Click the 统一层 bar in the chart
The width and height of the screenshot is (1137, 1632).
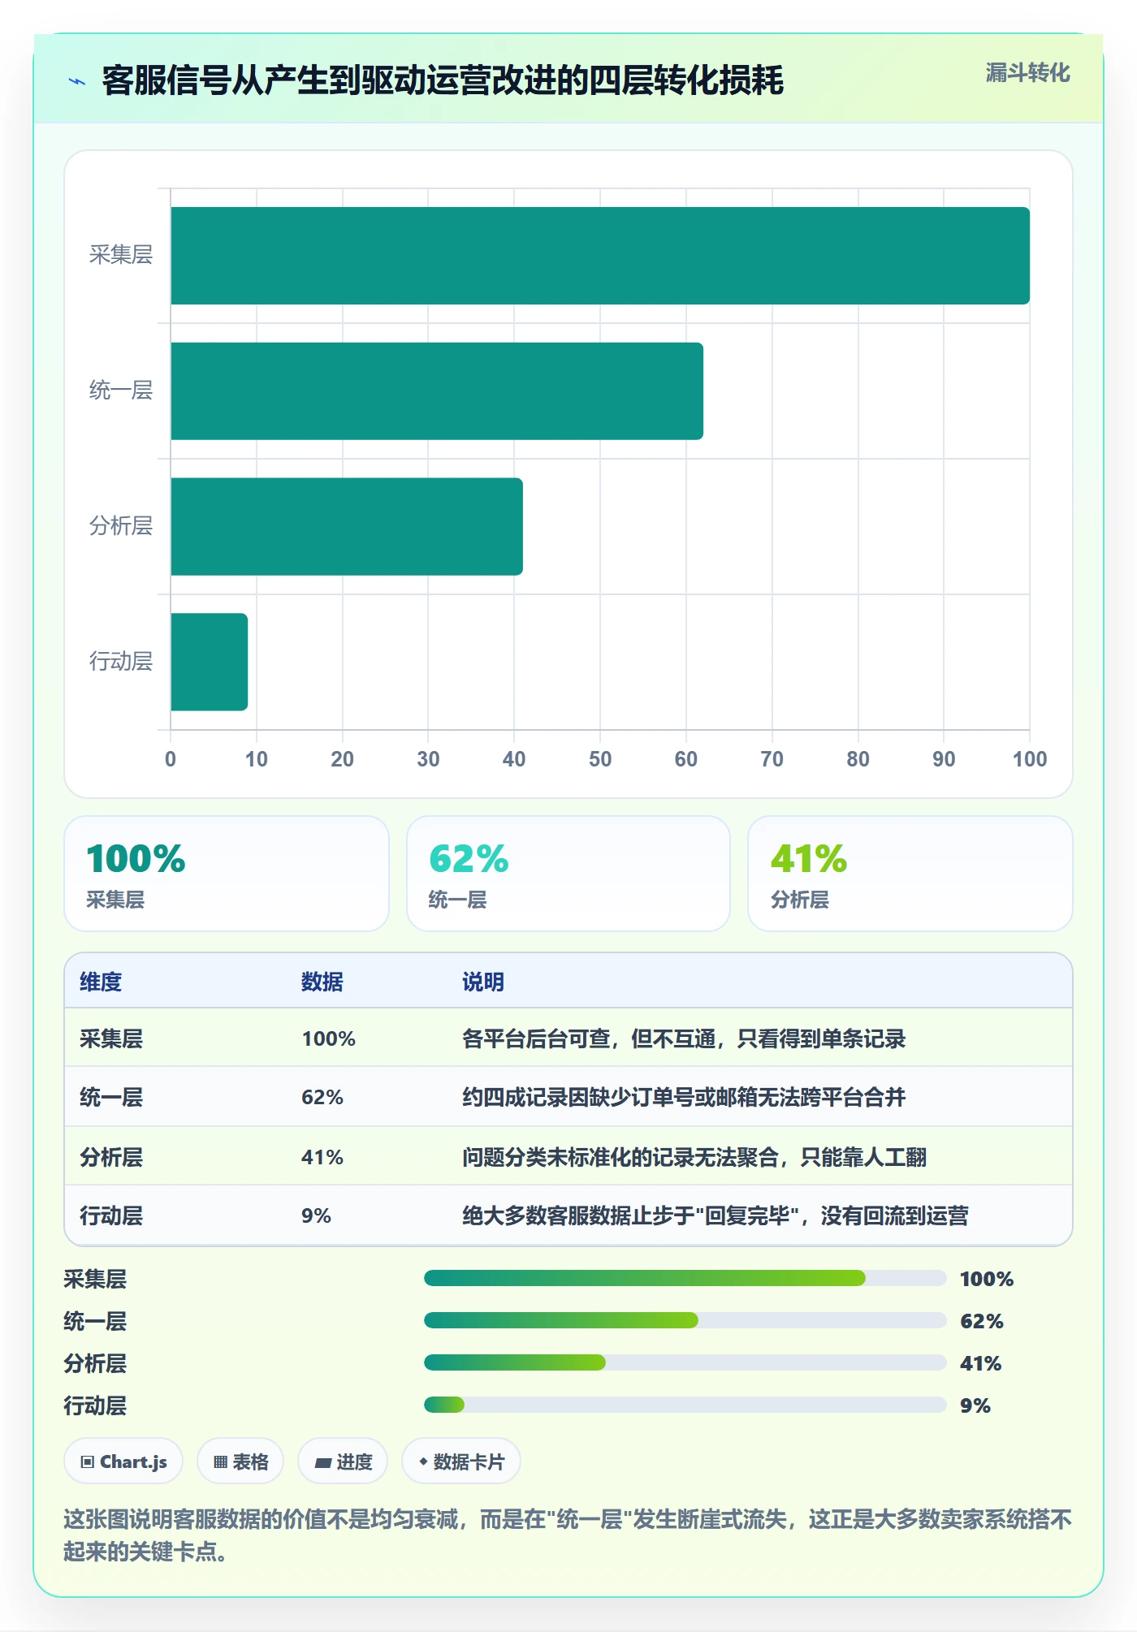point(437,391)
